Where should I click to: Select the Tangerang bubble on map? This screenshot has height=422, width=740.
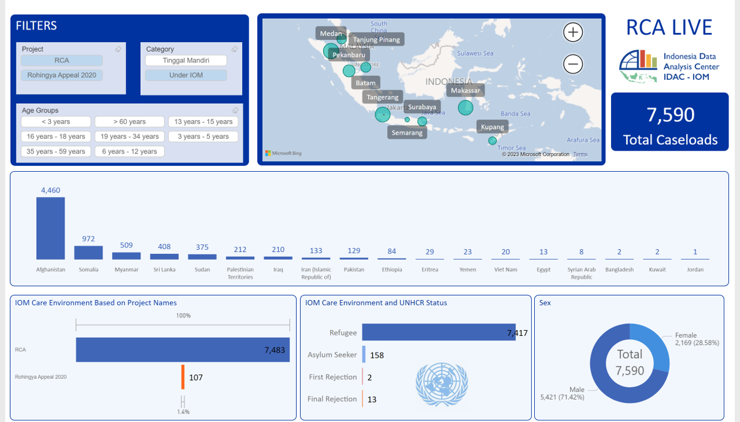pyautogui.click(x=382, y=114)
